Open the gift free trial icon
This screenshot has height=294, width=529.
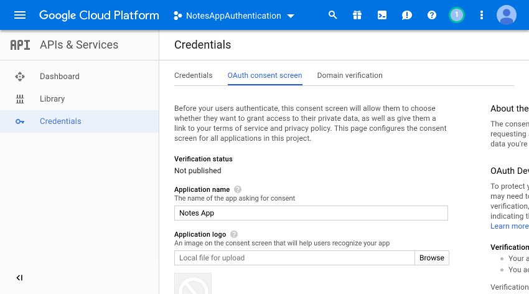[x=357, y=15]
